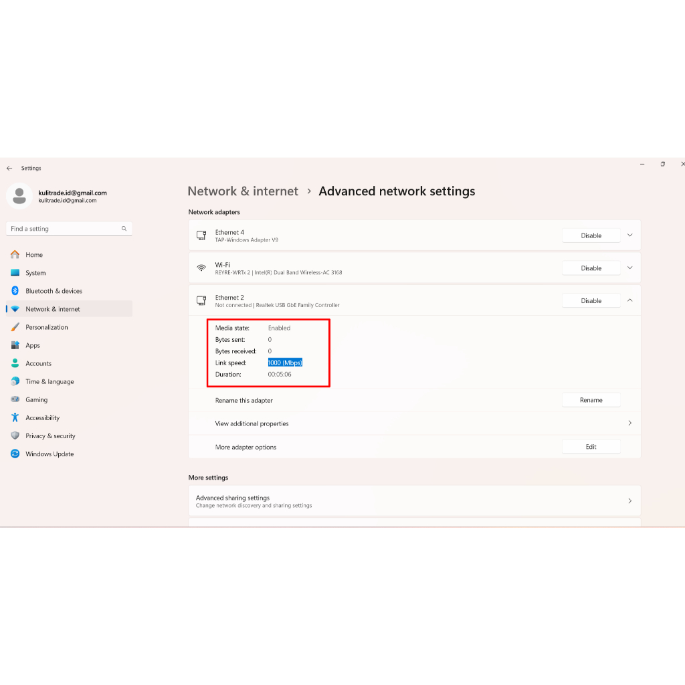Click Rename for this adapter
This screenshot has width=685, height=685.
[x=591, y=400]
